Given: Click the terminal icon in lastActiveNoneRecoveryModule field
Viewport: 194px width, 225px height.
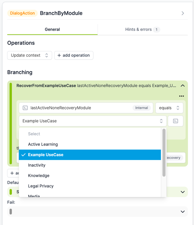Looking at the screenshot, I should click(25, 108).
